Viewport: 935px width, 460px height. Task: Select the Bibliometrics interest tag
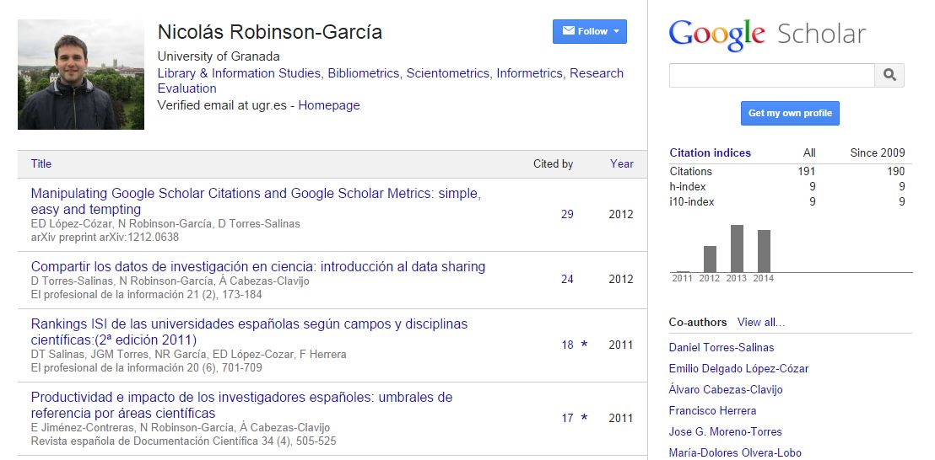(x=363, y=73)
